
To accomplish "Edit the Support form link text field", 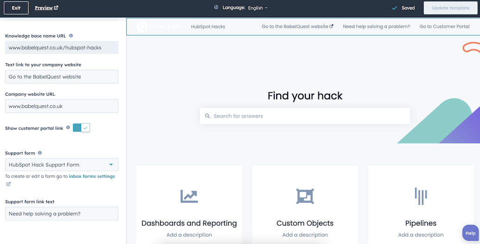I will click(x=62, y=214).
